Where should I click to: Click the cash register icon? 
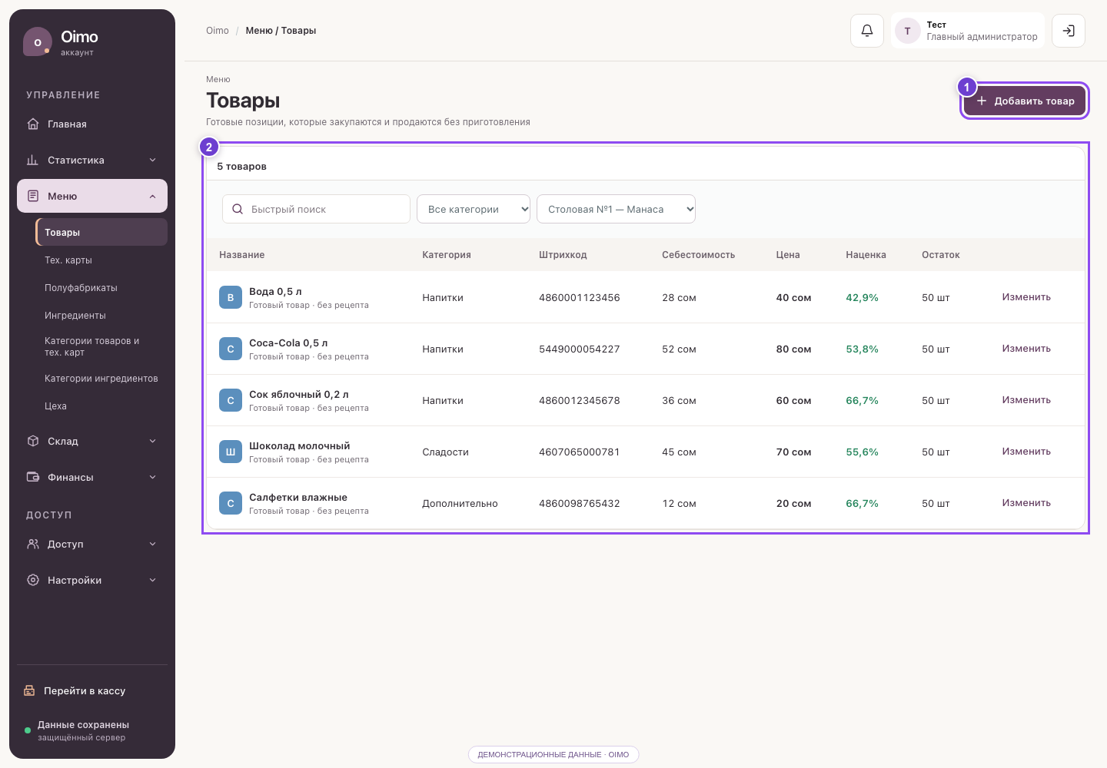pyautogui.click(x=29, y=690)
